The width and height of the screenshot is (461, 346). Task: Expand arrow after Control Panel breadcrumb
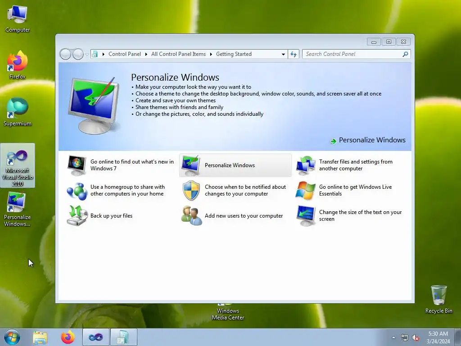(x=146, y=54)
